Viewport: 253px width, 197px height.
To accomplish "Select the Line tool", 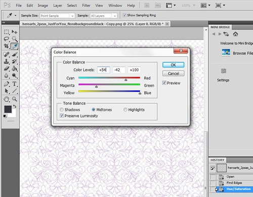I will click(15, 91).
